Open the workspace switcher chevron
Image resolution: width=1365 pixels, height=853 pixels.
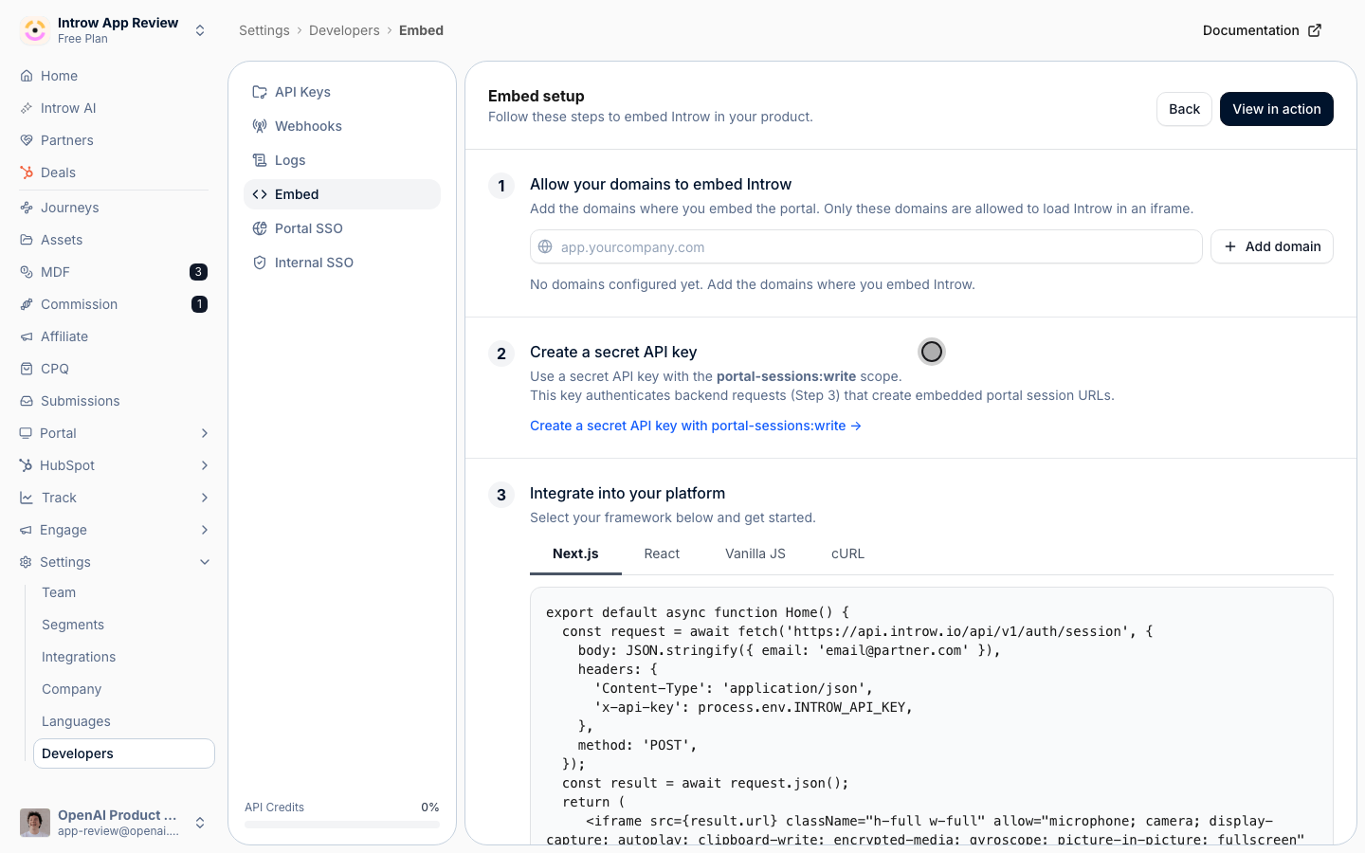pyautogui.click(x=200, y=30)
